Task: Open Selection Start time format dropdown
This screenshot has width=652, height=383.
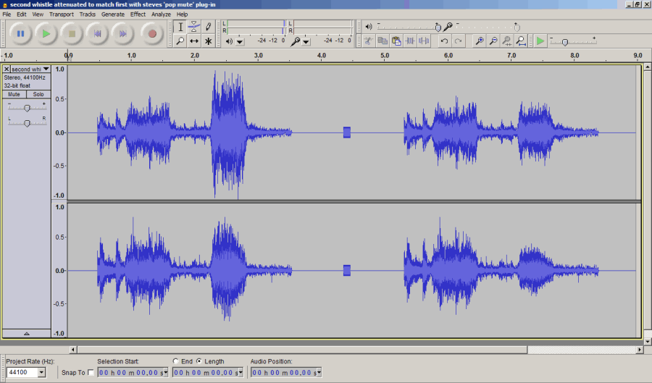Action: [x=165, y=373]
